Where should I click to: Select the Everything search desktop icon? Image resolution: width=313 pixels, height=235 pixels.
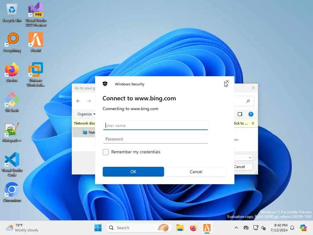[12, 43]
